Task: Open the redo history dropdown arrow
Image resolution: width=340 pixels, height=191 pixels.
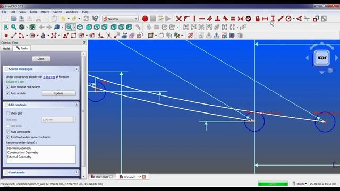Action: 79,19
